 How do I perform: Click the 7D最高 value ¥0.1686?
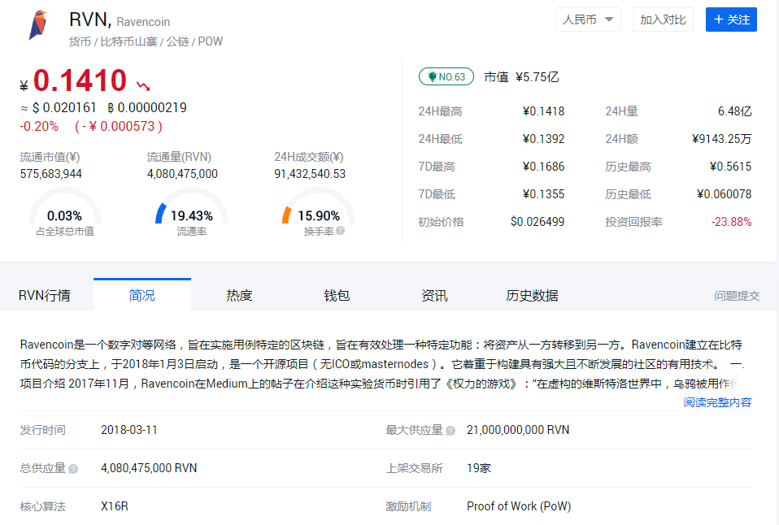point(543,167)
